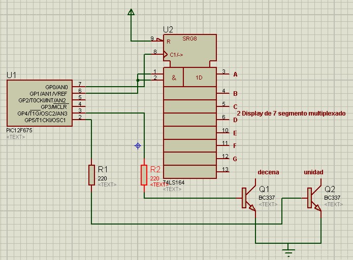Click the U2 reference label
The width and height of the screenshot is (353, 260).
(x=168, y=29)
